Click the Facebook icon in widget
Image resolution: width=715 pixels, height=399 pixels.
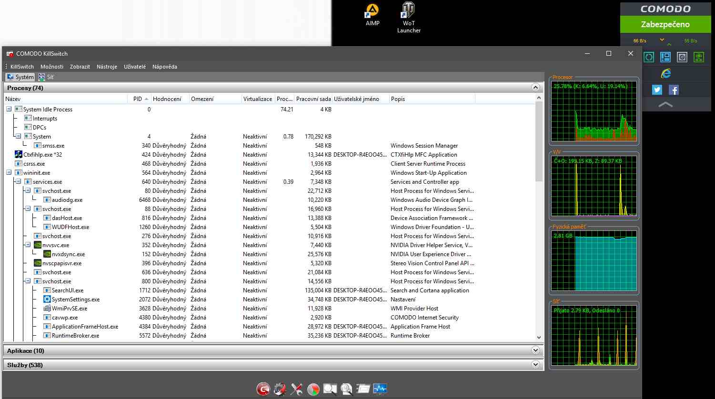(674, 90)
